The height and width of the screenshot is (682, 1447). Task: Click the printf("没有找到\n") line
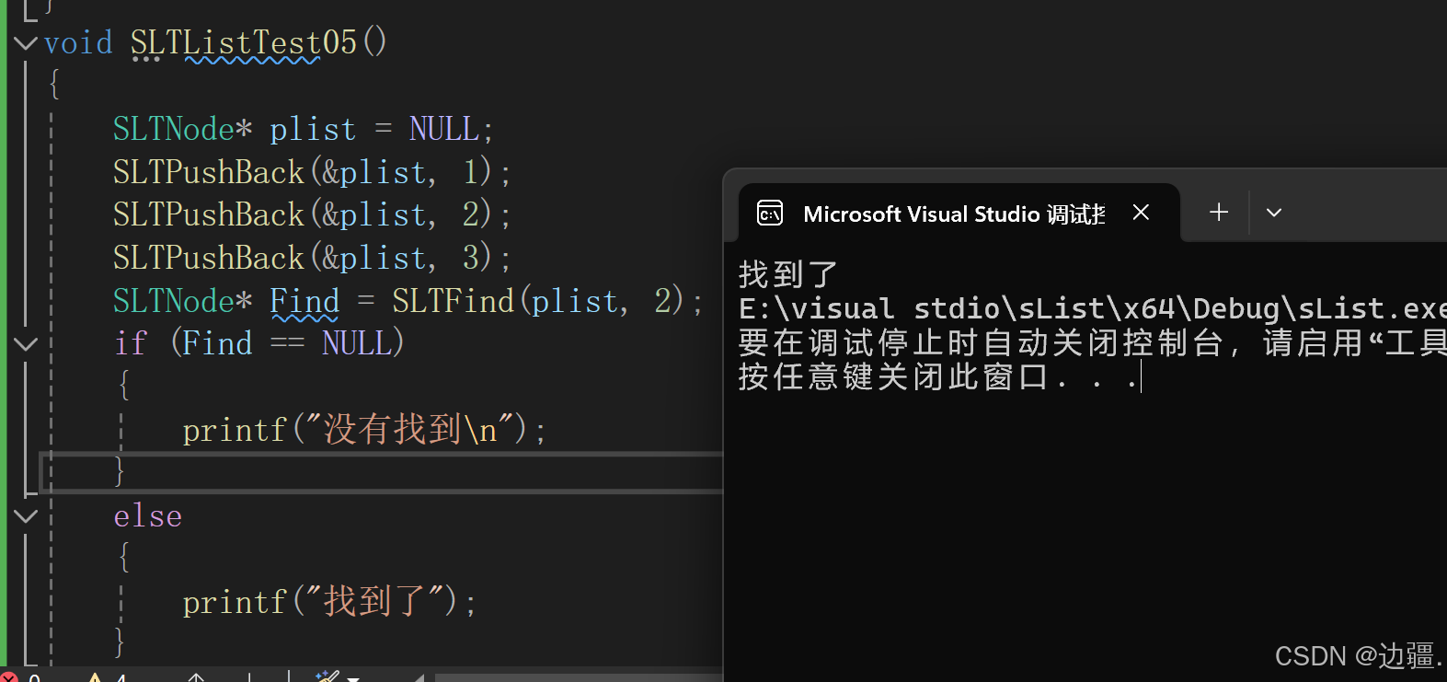364,430
